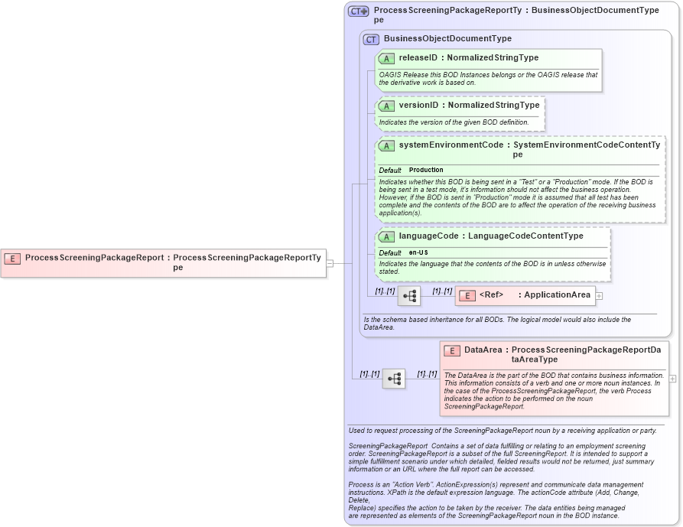Click the sequence compositor icon before DataArea
Viewport: 683px width, 527px height.
395,379
